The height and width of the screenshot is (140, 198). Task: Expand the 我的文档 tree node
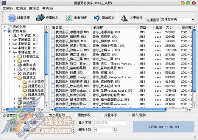[5, 27]
